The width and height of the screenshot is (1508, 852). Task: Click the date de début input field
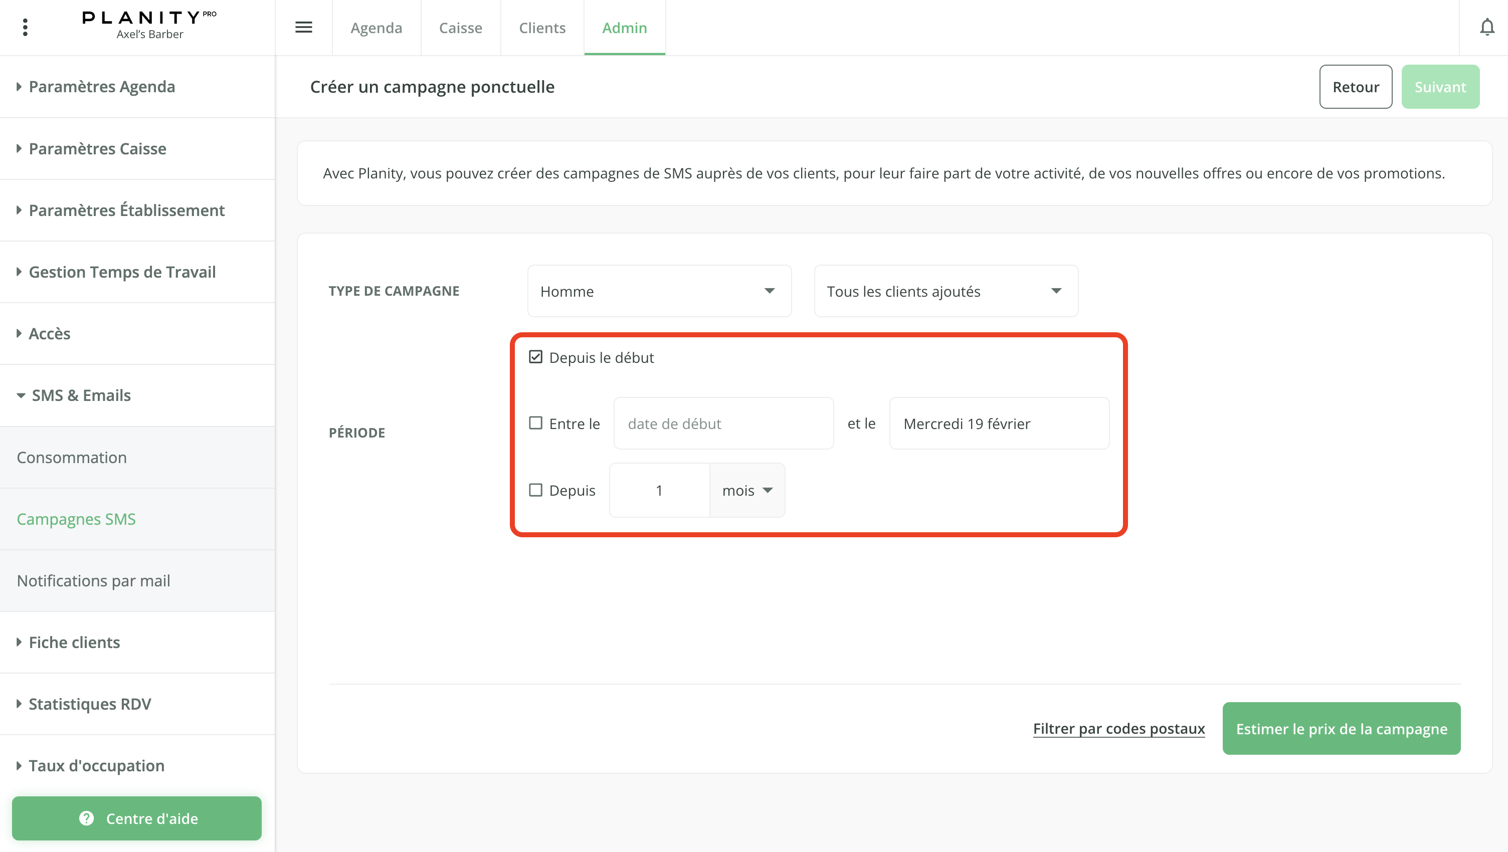[723, 423]
